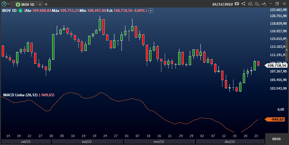Screen dimensions: 289x145
Task: Close the chart window
Action: coord(284,4)
